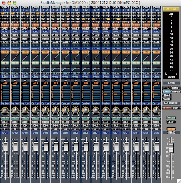This screenshot has height=183, width=181.
Task: Open the S1-4 source selector on channel 20
Action: coord(35,10)
